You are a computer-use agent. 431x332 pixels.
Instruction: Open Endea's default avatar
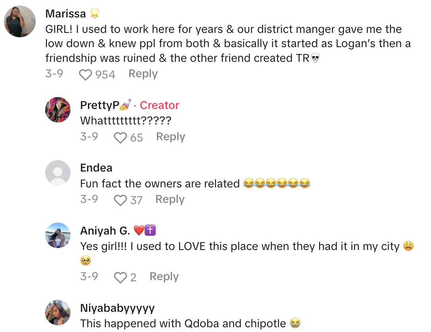coord(58,172)
